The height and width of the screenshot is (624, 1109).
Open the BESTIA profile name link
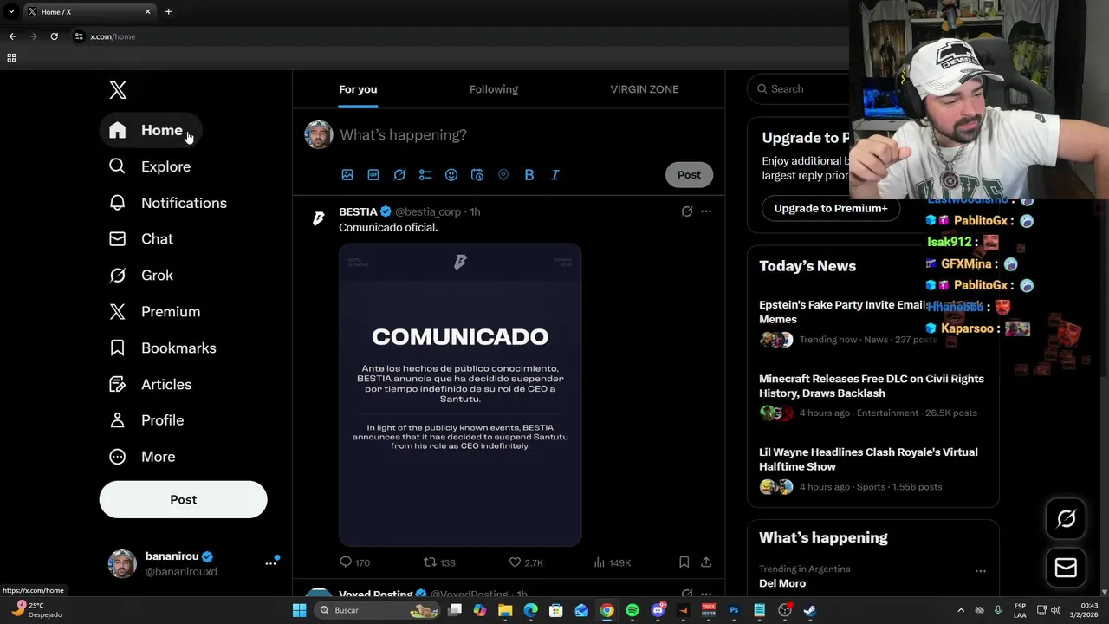[358, 211]
